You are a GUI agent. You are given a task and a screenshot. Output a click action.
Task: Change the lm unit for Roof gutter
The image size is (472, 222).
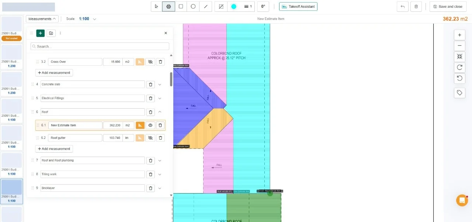[128, 138]
